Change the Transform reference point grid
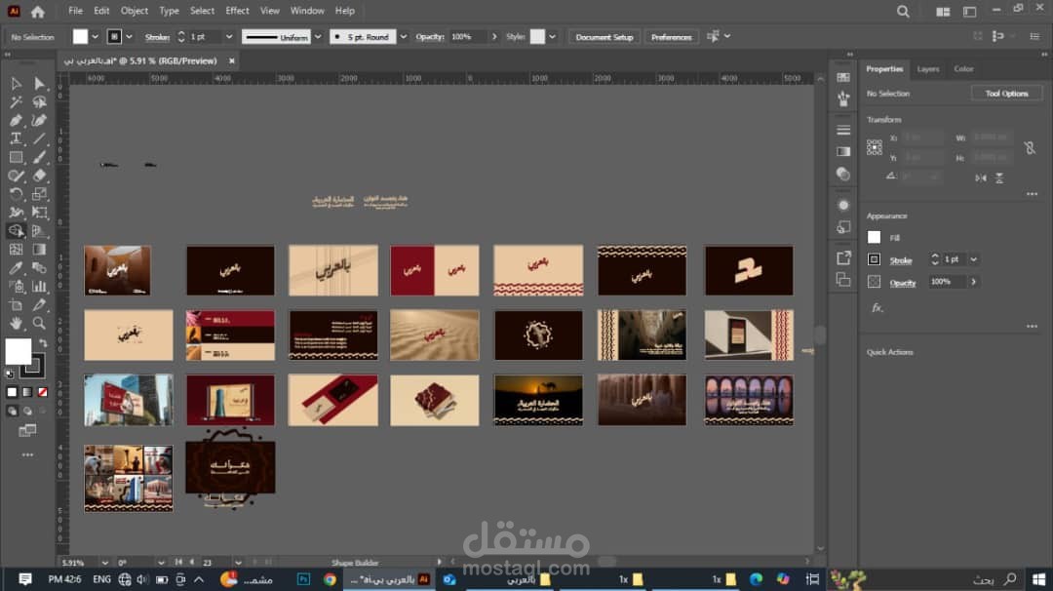Screen dimensions: 1053x591 [875, 147]
